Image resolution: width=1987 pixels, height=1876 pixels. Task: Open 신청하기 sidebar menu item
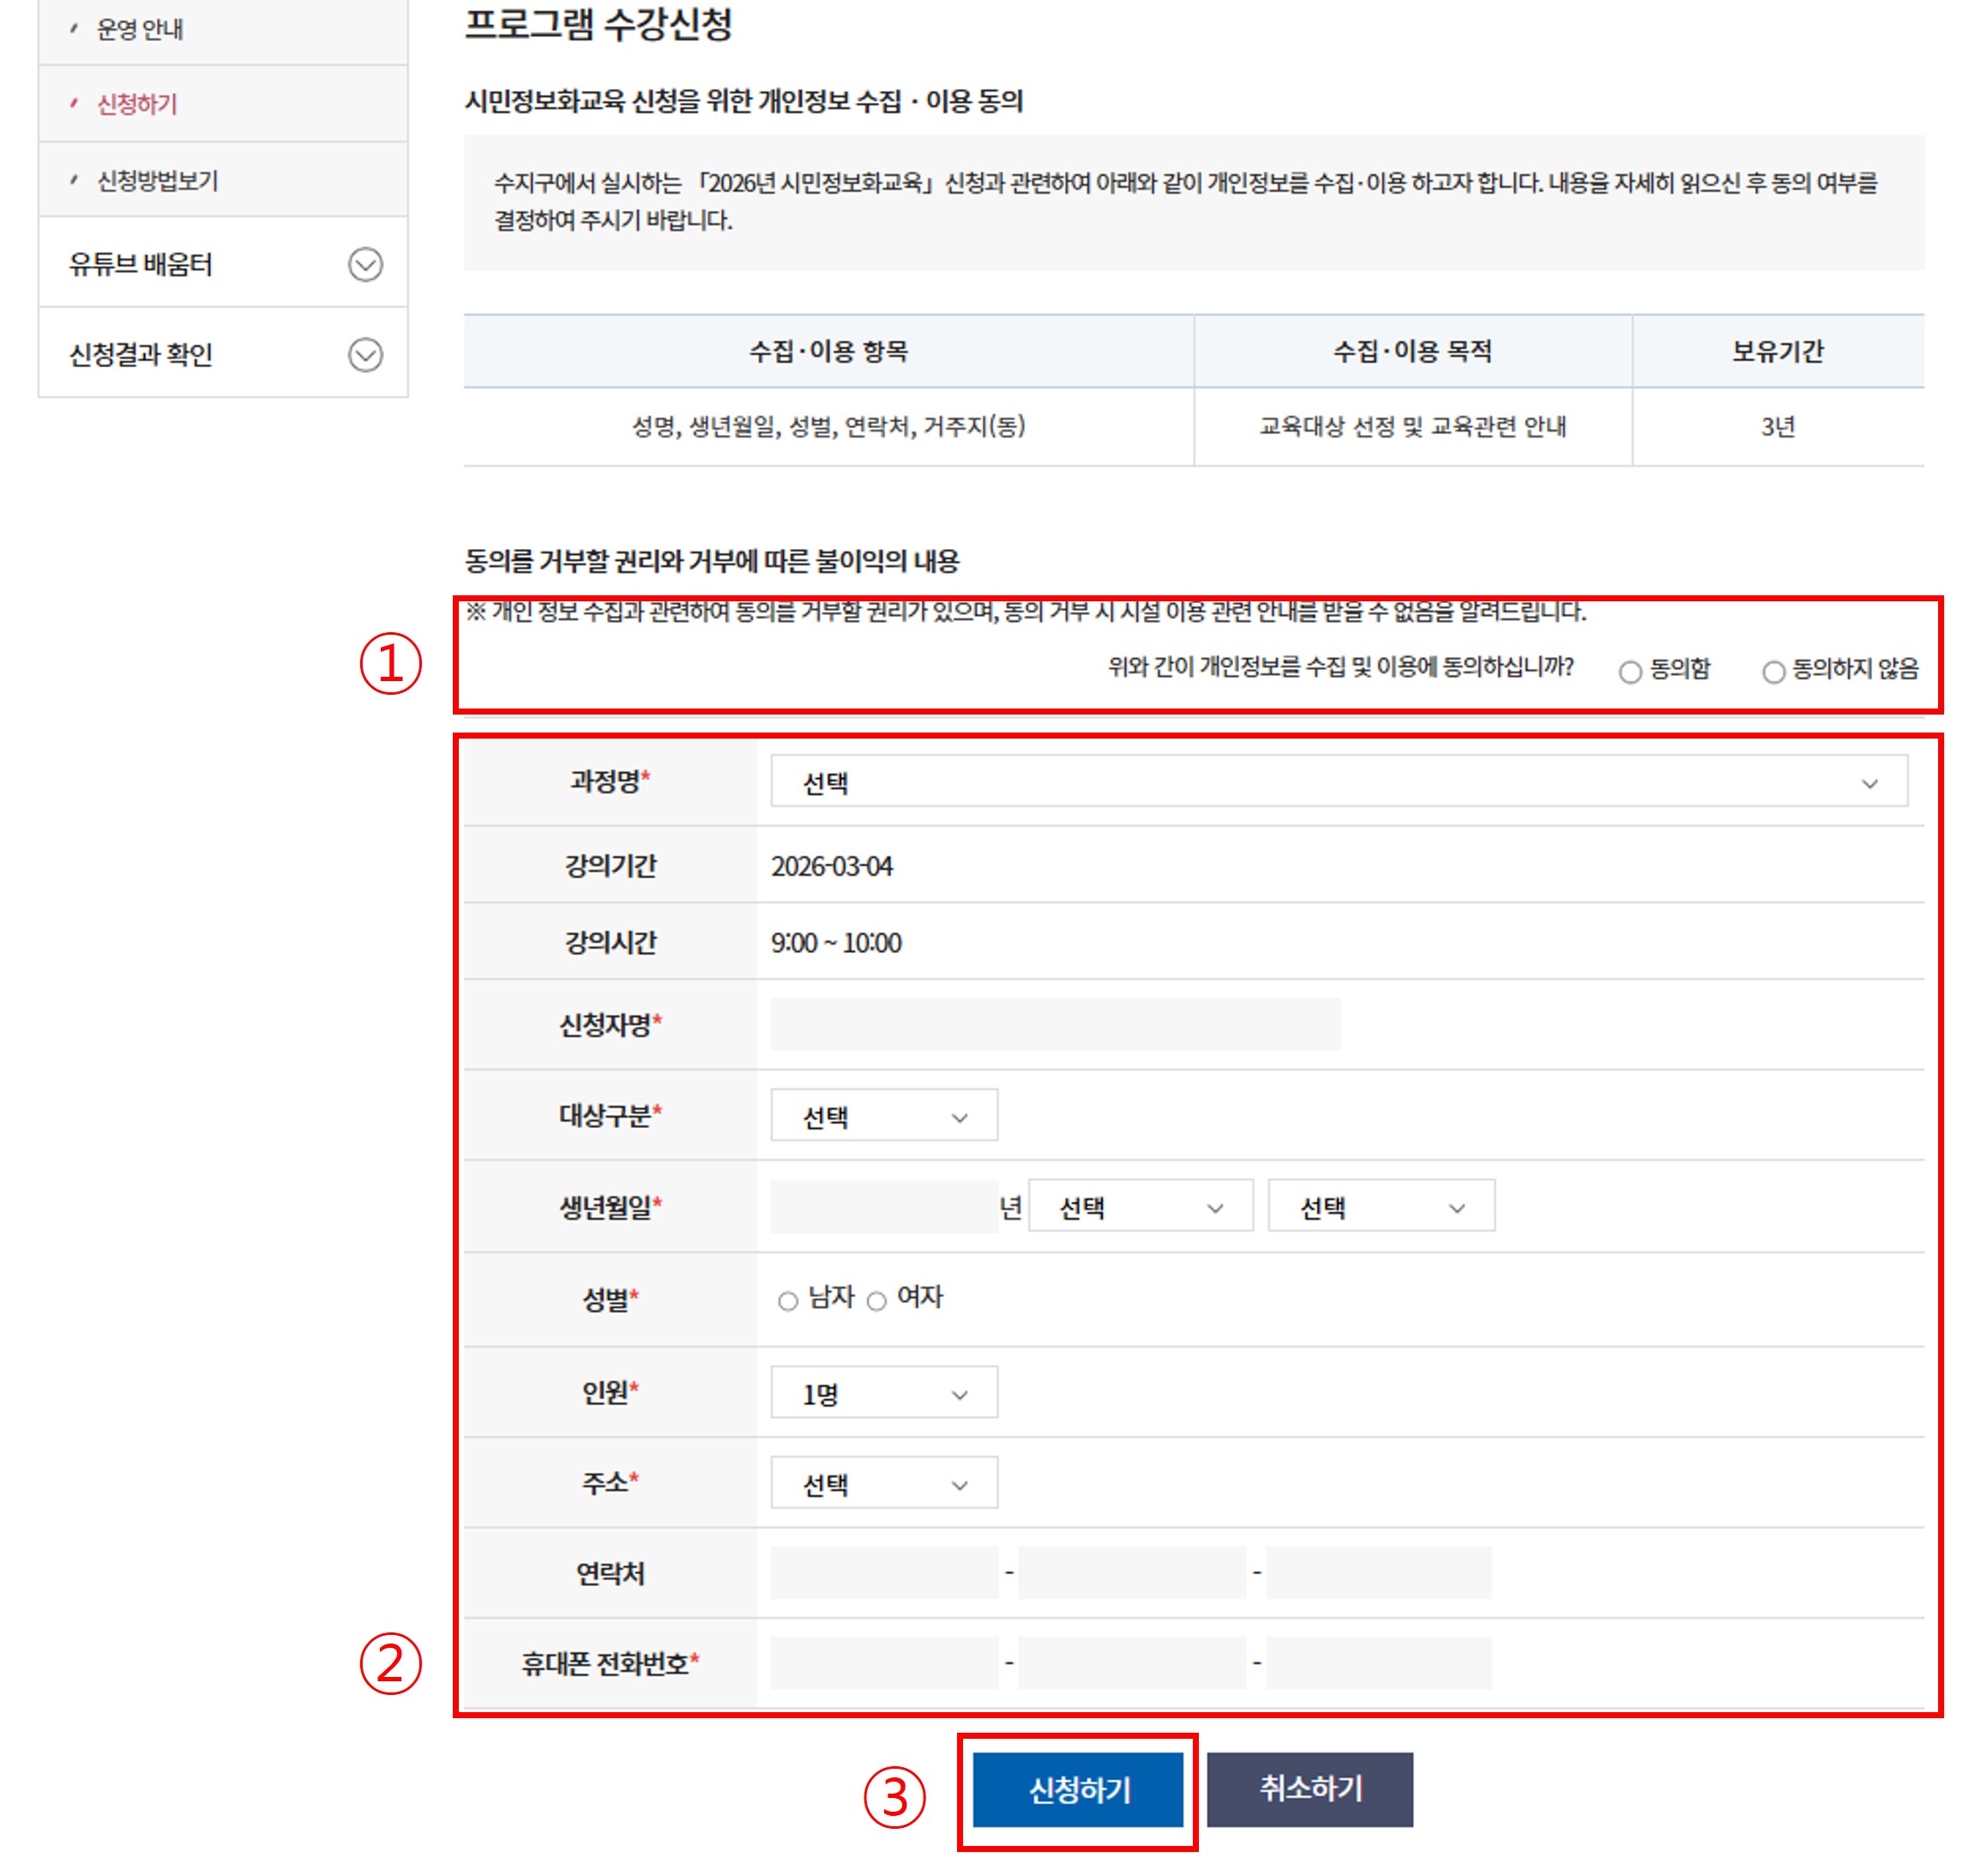pyautogui.click(x=137, y=104)
